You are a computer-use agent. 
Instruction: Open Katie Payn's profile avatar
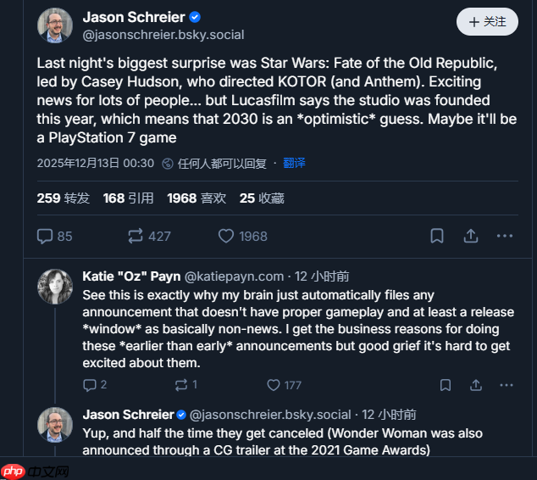[x=55, y=287]
